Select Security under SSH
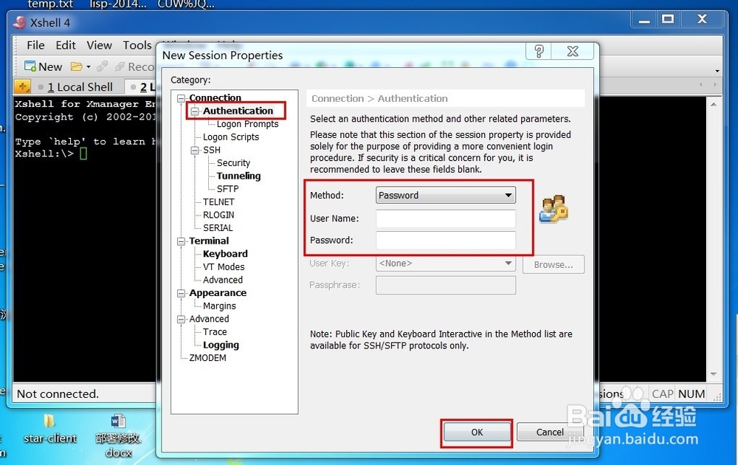 (233, 163)
